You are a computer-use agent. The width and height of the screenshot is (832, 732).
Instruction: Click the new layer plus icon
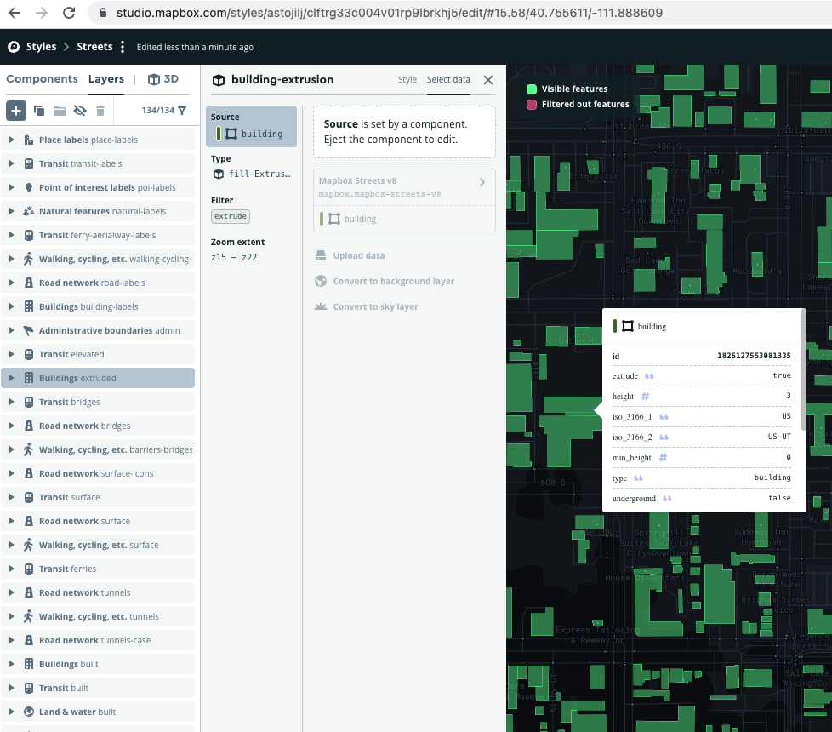tap(15, 111)
